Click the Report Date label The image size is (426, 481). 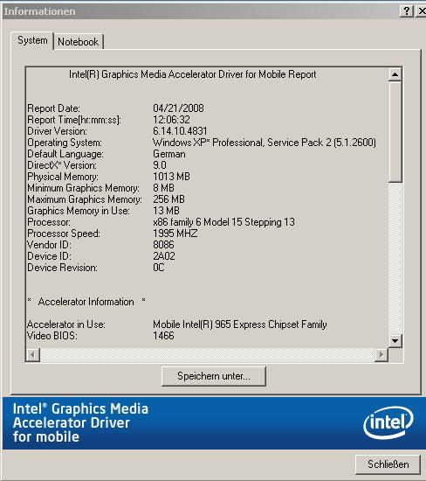pos(53,108)
